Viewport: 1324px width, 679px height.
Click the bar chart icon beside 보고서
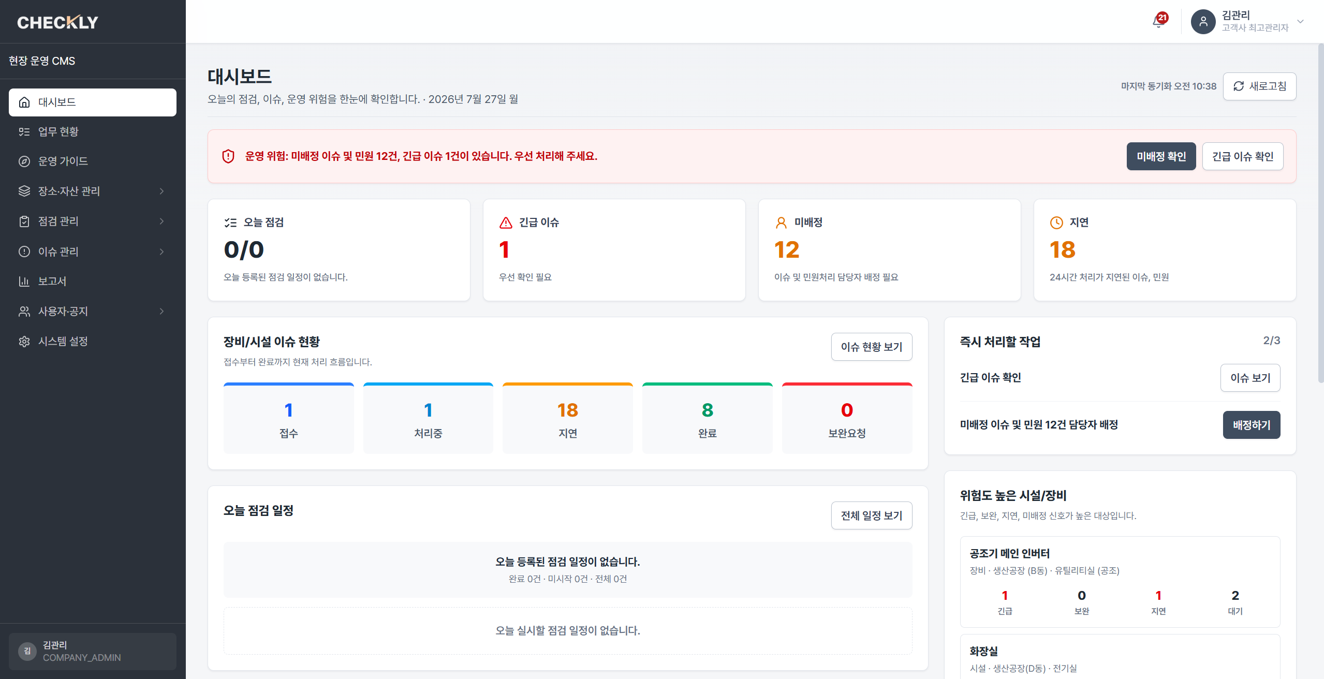click(x=24, y=282)
